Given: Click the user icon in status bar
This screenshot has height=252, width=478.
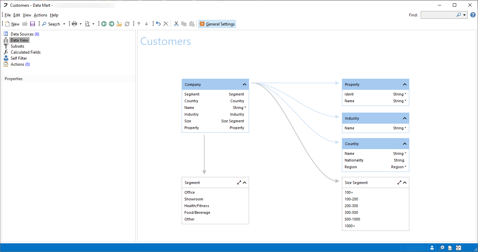Looking at the screenshot, I should click(x=432, y=248).
